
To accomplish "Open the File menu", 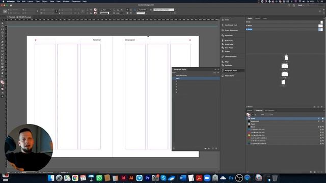I will pos(18,1).
